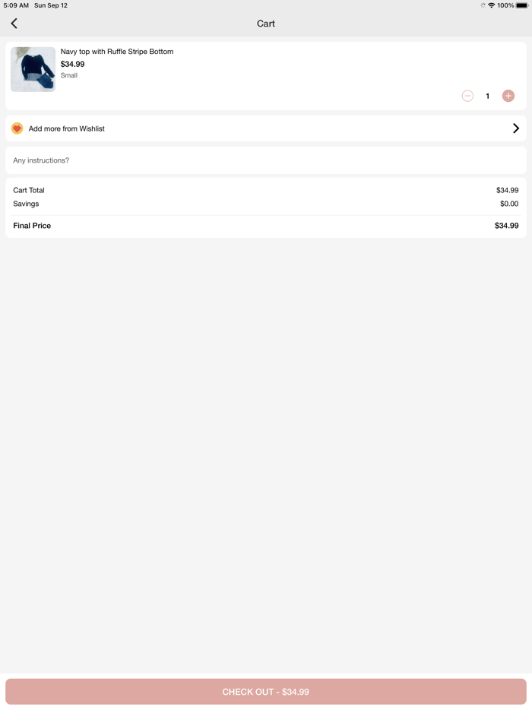The width and height of the screenshot is (532, 710).
Task: Tap the wishlist heart icon
Action: coord(17,128)
